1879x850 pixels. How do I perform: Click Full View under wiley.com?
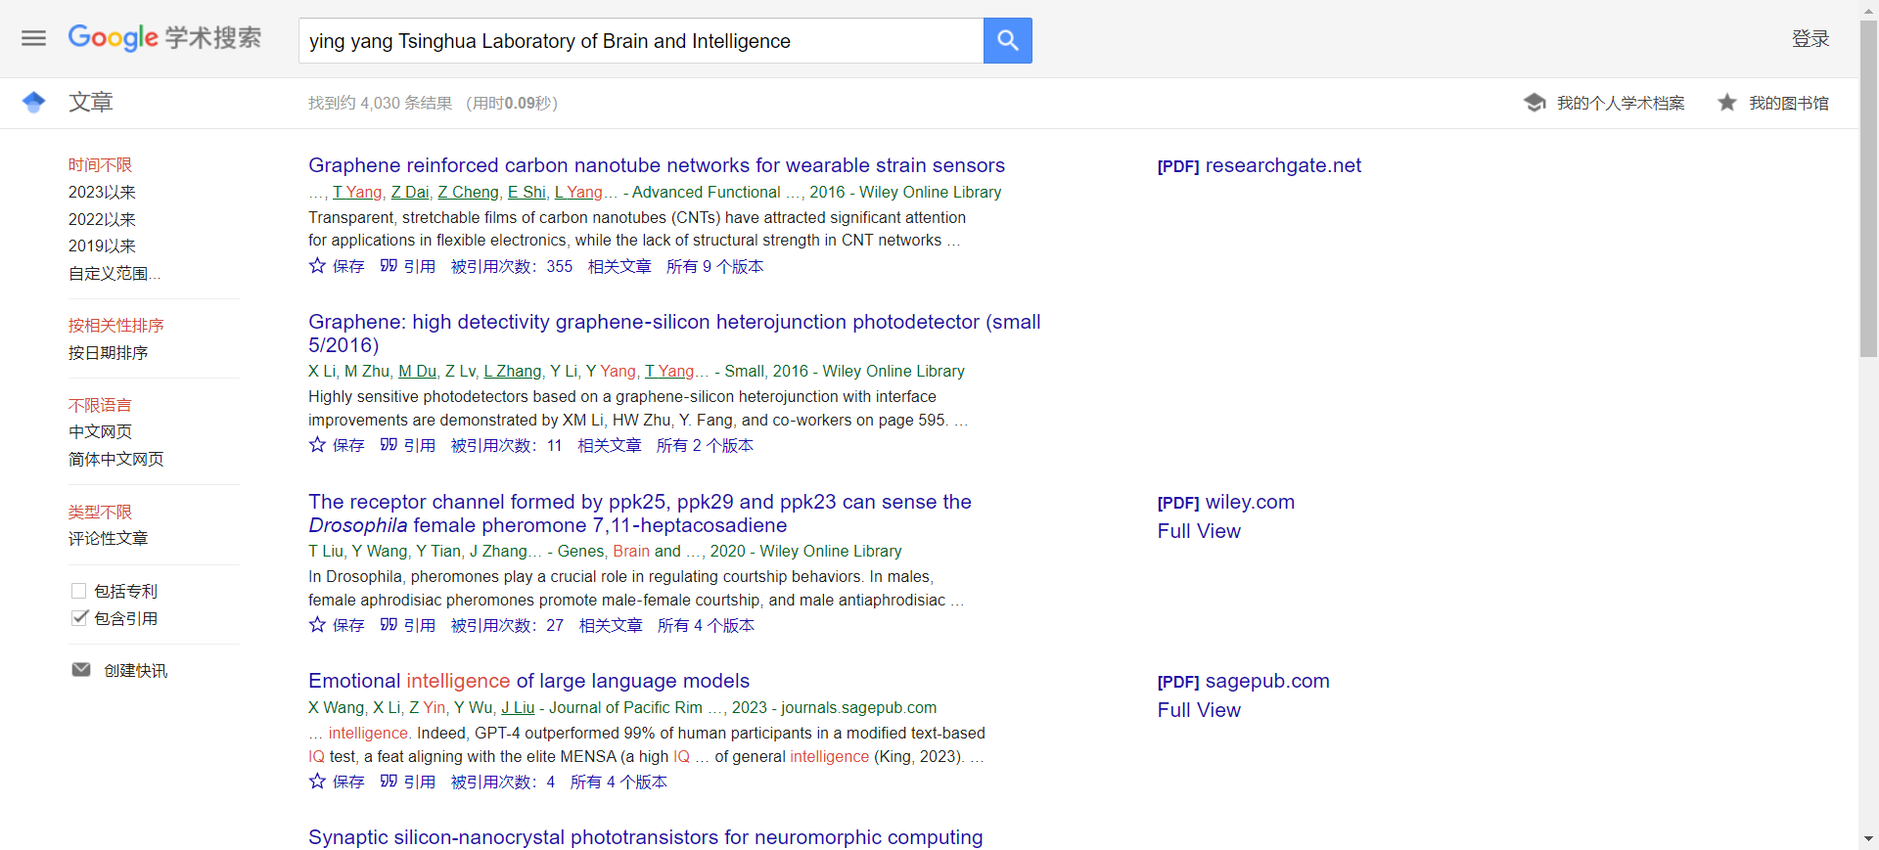[1199, 531]
